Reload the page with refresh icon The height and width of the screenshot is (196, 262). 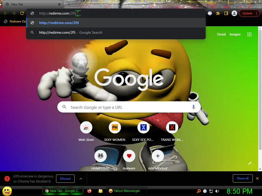point(22,13)
